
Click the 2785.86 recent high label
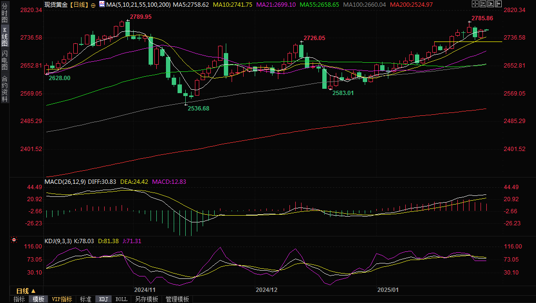482,18
